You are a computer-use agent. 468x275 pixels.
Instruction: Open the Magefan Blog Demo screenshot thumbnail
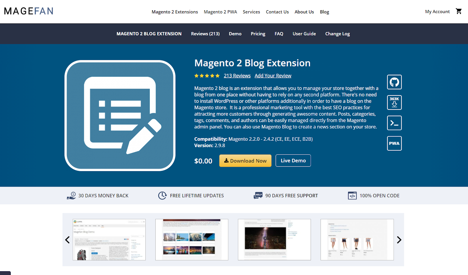click(x=109, y=240)
